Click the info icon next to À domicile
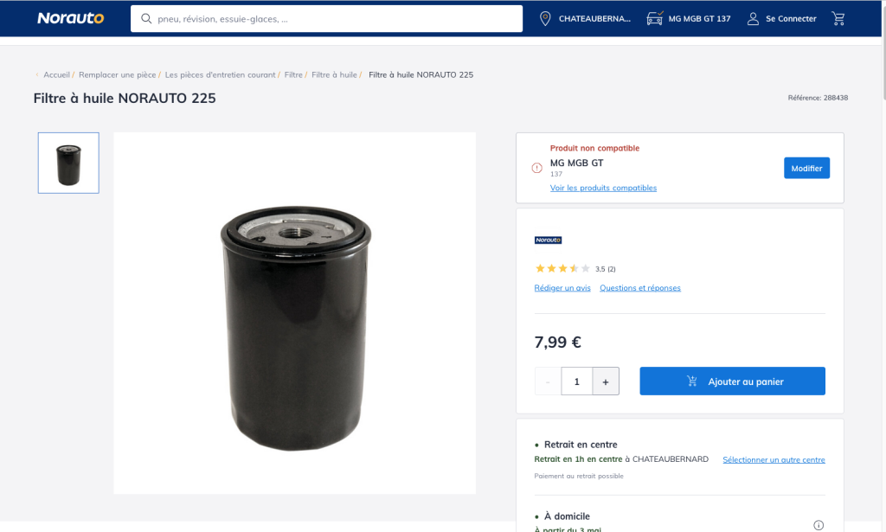The width and height of the screenshot is (886, 532). (819, 525)
